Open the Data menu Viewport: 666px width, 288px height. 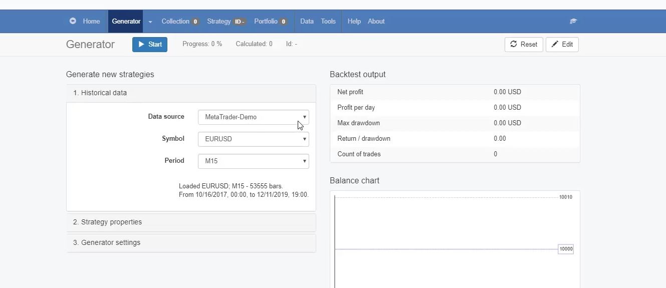[x=307, y=22]
